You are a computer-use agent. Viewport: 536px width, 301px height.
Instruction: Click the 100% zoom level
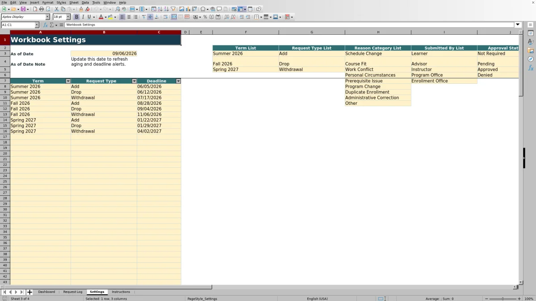(x=529, y=299)
